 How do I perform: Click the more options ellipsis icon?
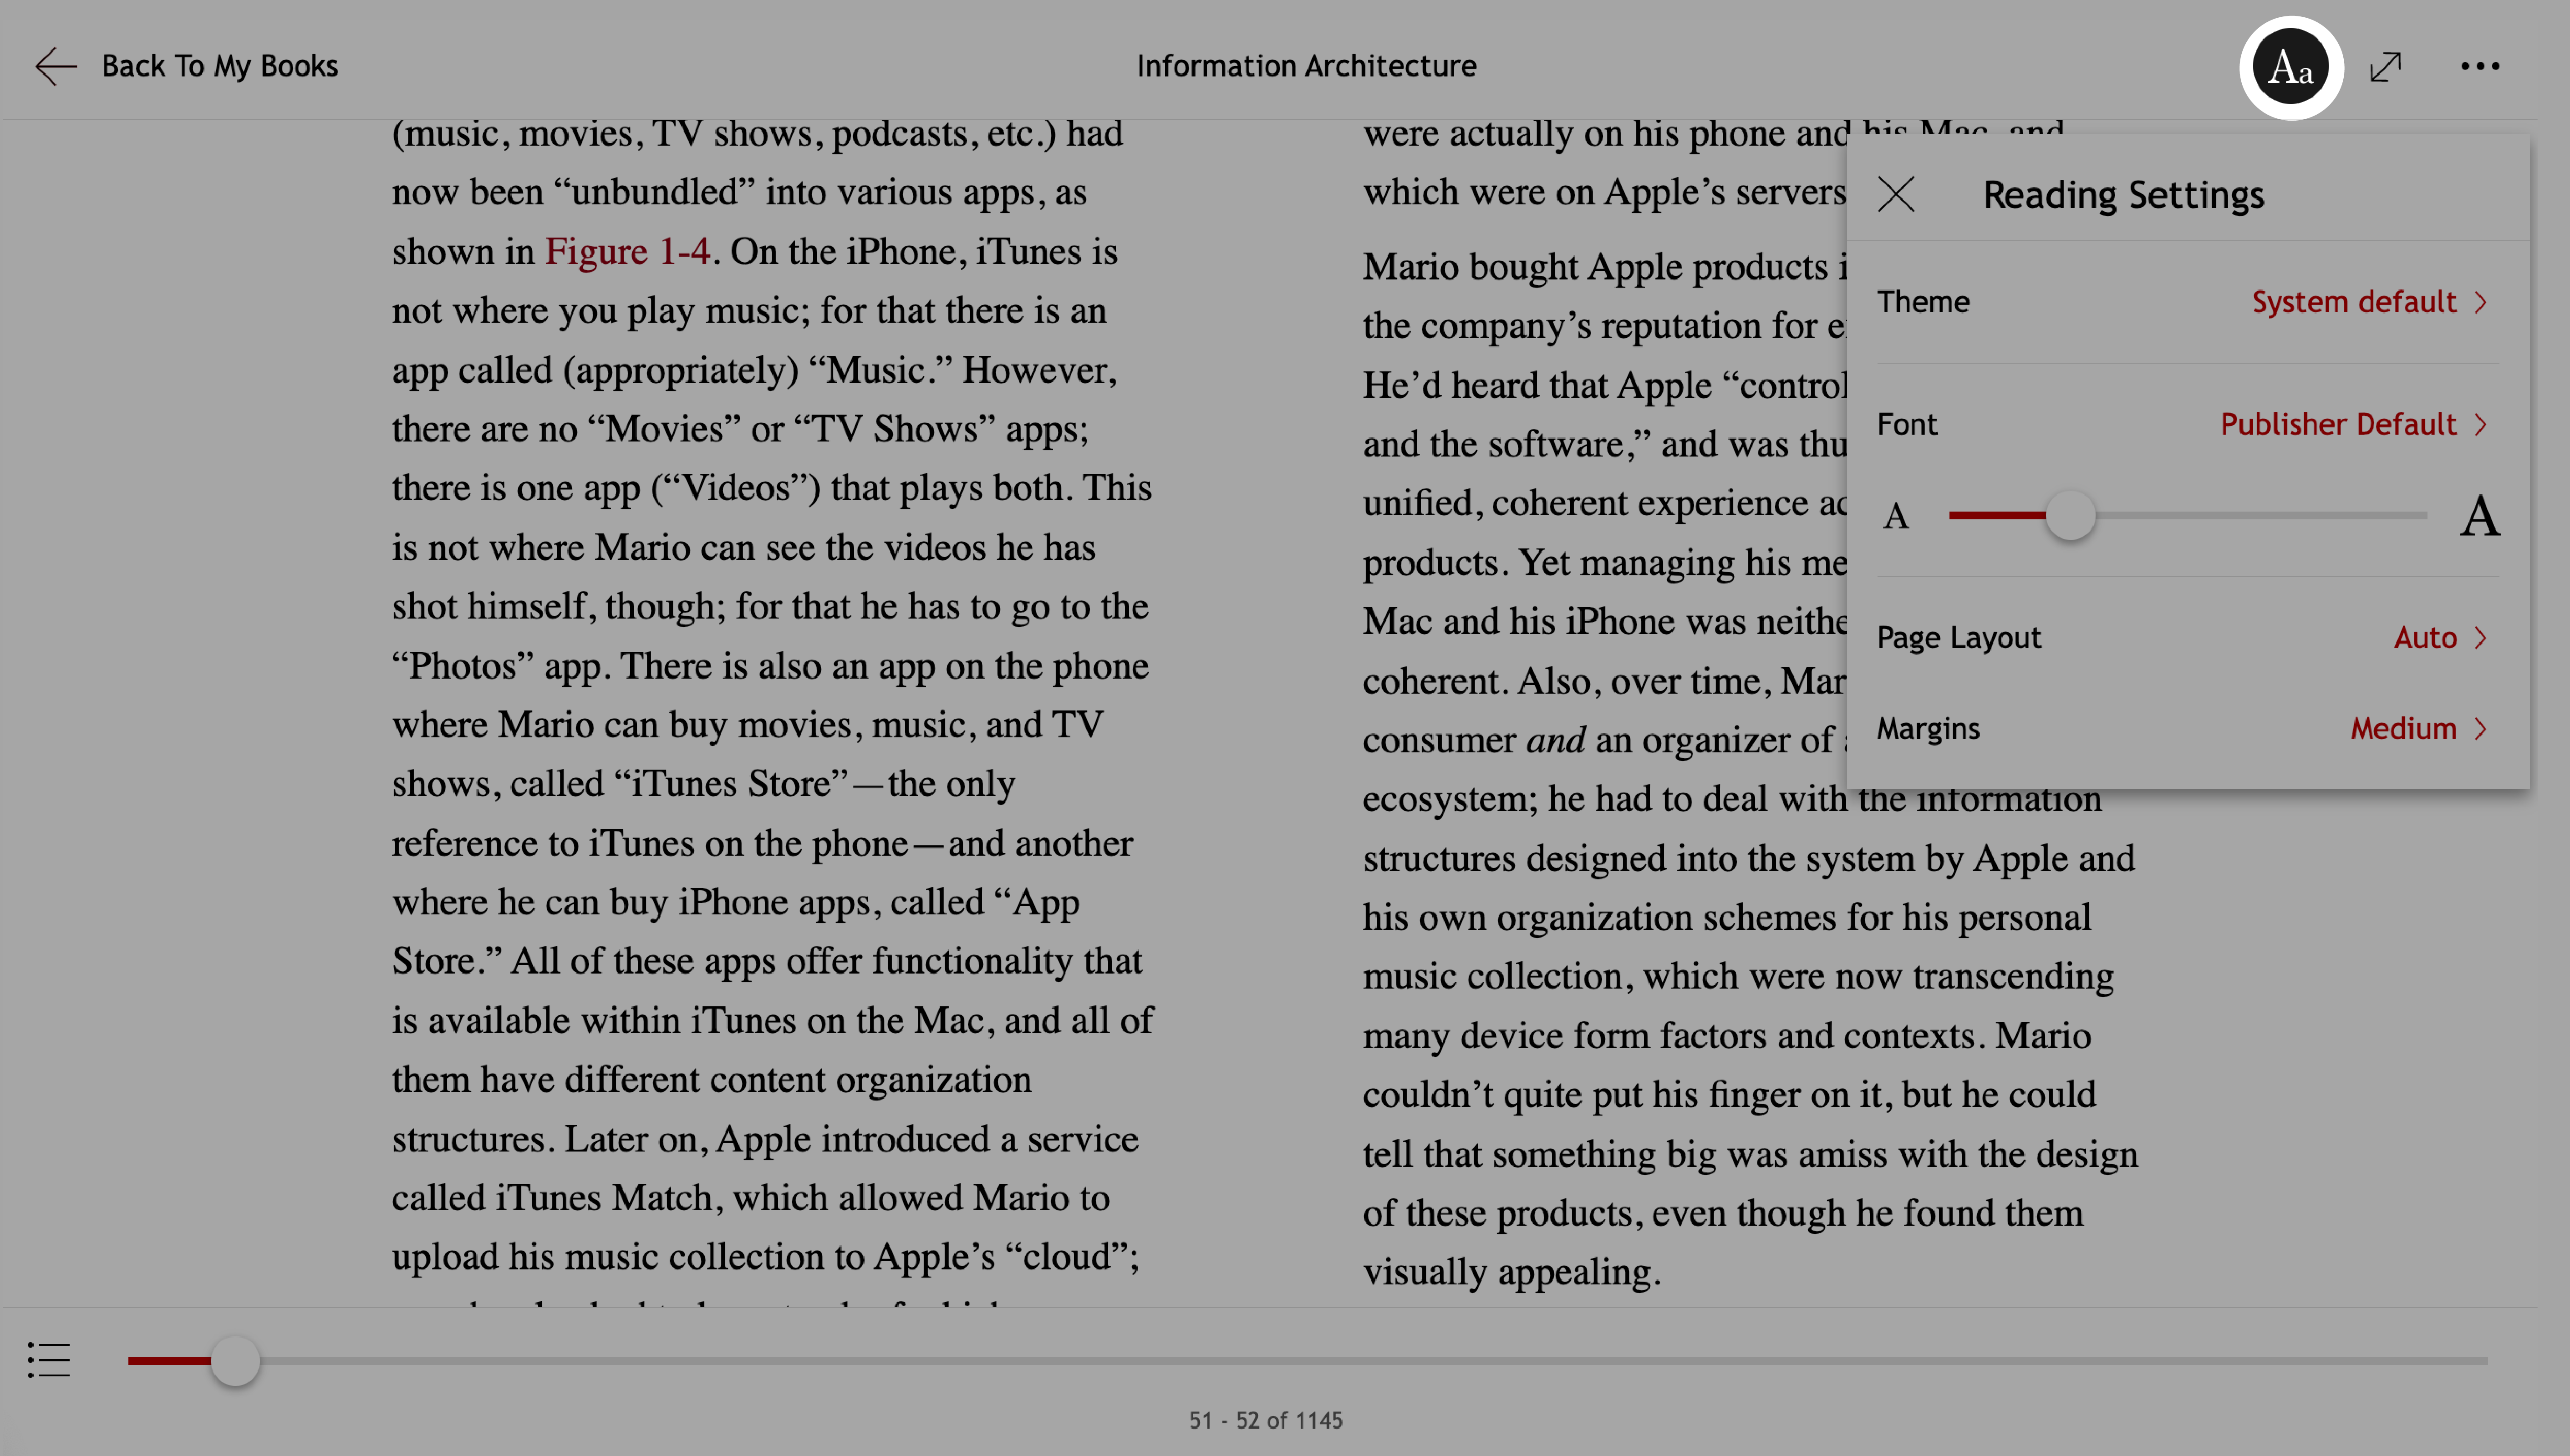[x=2482, y=65]
